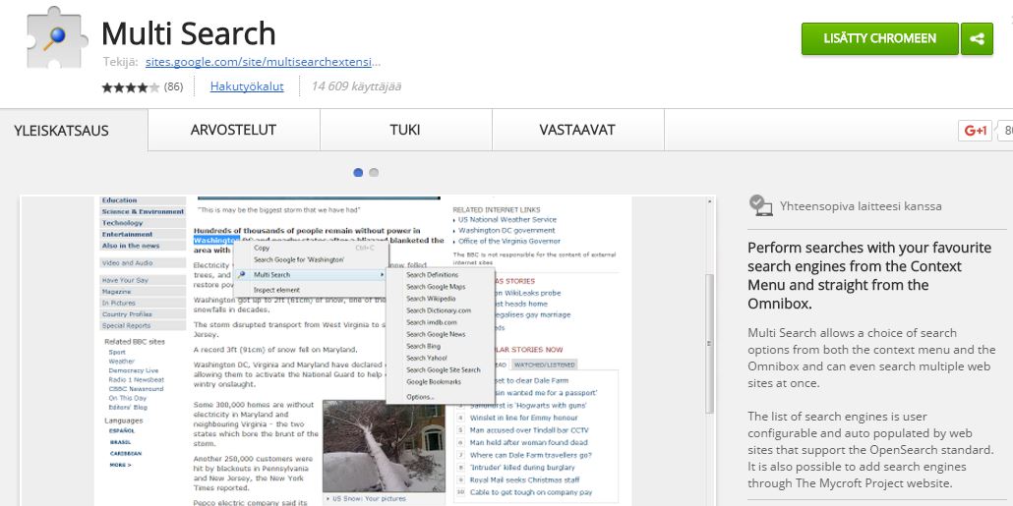
Task: Click the In Pictures sidebar item
Action: (x=143, y=303)
